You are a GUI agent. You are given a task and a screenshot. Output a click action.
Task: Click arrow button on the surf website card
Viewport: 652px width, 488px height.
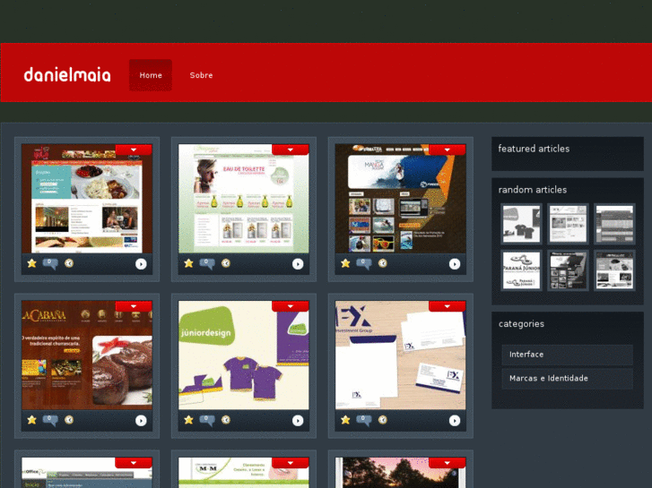pyautogui.click(x=455, y=264)
